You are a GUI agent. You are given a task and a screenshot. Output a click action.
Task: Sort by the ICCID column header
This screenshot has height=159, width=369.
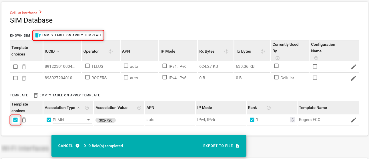pyautogui.click(x=51, y=51)
